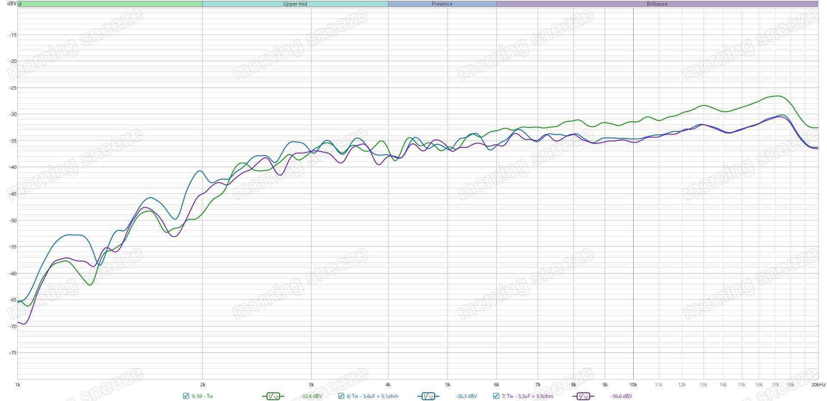Click the 'Brilliance' frequency band header
The width and height of the screenshot is (827, 401).
tap(657, 4)
